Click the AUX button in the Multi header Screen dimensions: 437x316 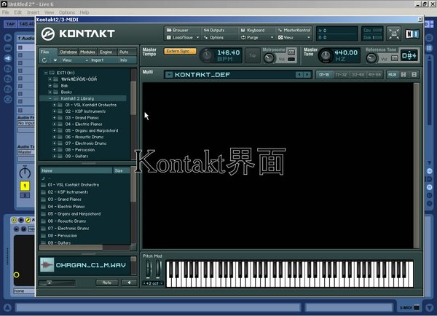(x=392, y=74)
